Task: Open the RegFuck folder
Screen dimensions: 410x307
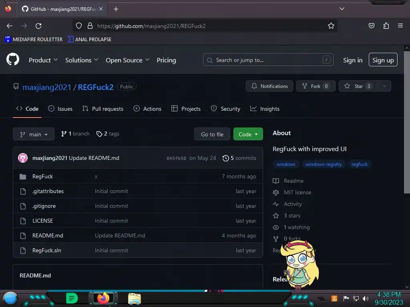Action: coord(42,176)
